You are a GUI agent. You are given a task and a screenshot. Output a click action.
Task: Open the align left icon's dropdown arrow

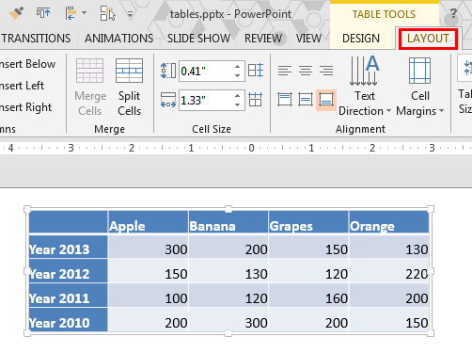(84, 13)
